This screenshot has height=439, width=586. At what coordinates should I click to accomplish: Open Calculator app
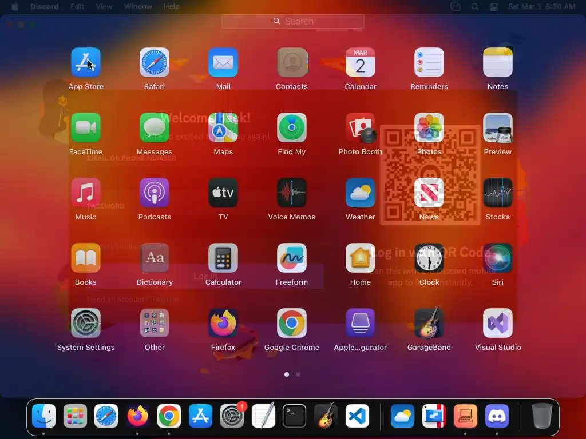pos(223,258)
